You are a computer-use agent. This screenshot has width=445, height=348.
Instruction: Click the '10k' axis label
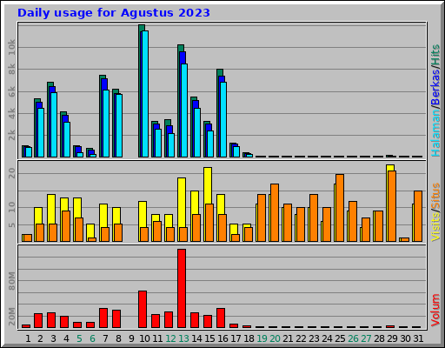click(11, 47)
